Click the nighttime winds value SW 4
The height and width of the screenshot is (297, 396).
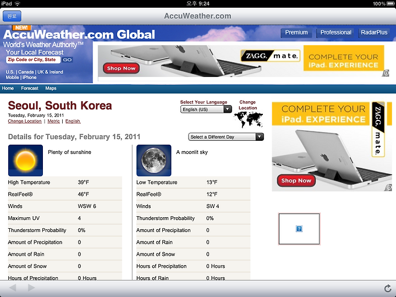[213, 206]
